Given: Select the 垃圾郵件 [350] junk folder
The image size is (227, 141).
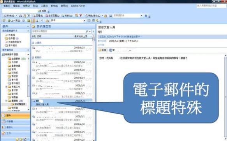Looking at the screenshot, I should 17,58.
